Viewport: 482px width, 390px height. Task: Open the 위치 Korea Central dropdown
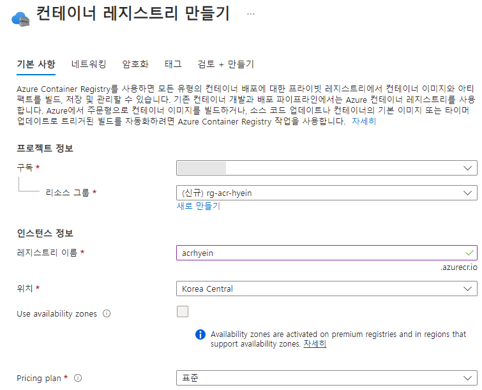point(326,289)
